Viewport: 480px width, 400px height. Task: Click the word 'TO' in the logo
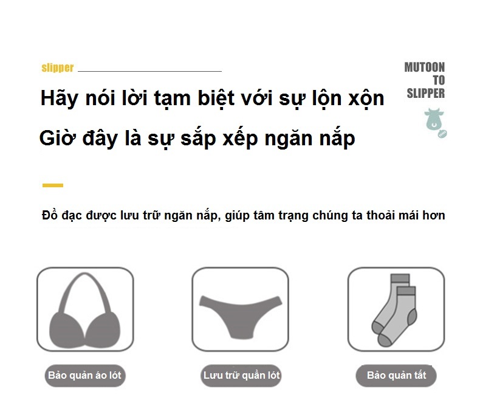(439, 80)
